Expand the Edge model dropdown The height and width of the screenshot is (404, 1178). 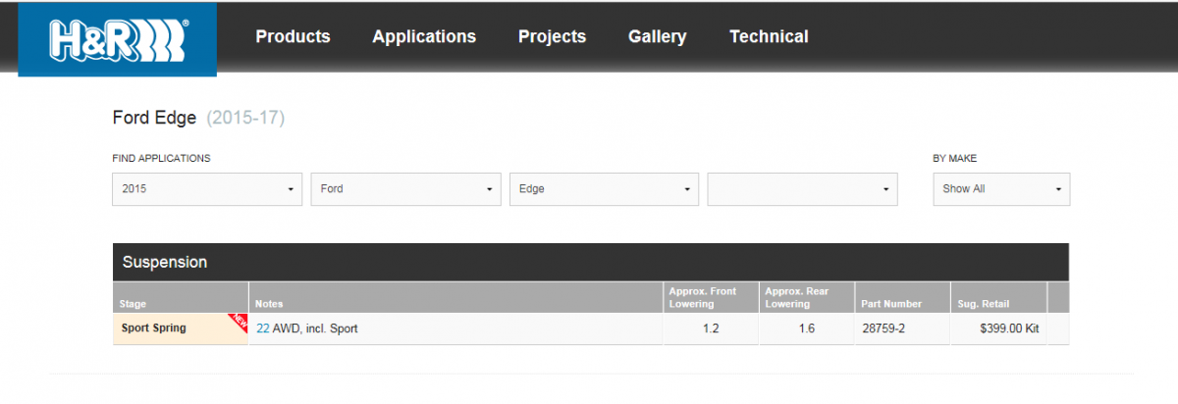tap(604, 189)
